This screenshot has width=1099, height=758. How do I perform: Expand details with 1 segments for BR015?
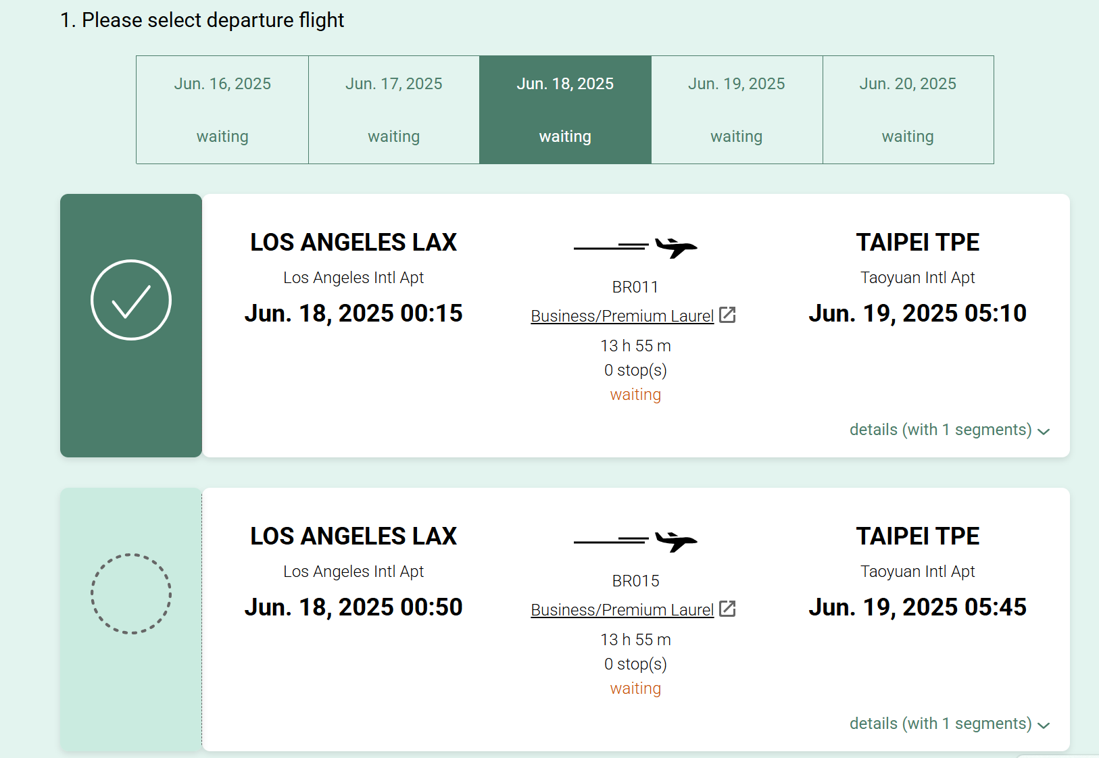point(940,724)
